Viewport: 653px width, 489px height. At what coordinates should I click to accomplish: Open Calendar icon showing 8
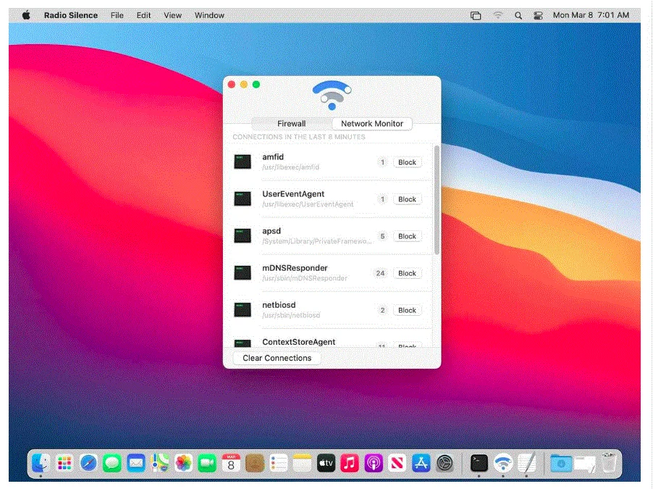pos(231,463)
